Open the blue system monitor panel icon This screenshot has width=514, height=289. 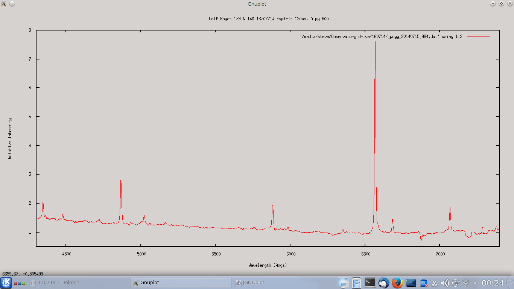pyautogui.click(x=411, y=283)
